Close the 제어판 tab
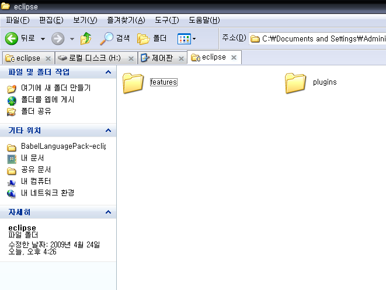 click(x=182, y=58)
